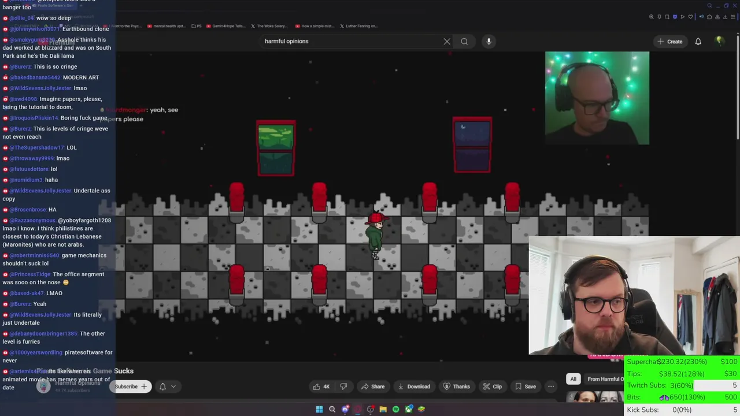Viewport: 740px width, 416px height.
Task: Click the Tips goal progress bar
Action: coord(682,374)
